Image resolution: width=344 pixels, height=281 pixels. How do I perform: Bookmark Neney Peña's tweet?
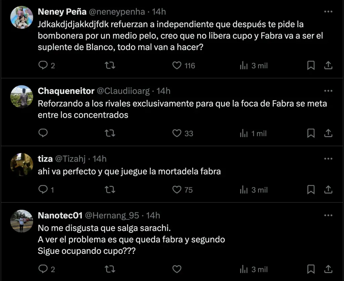tap(311, 65)
